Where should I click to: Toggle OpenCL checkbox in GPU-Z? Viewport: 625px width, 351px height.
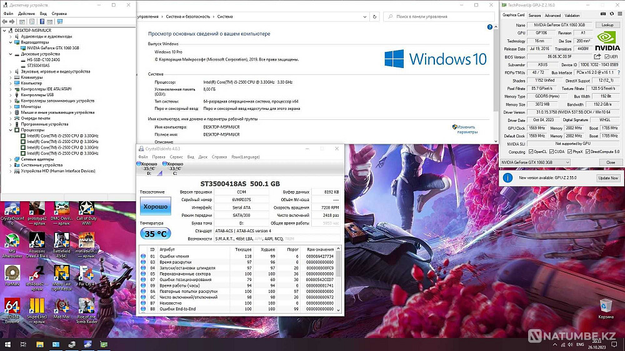531,152
